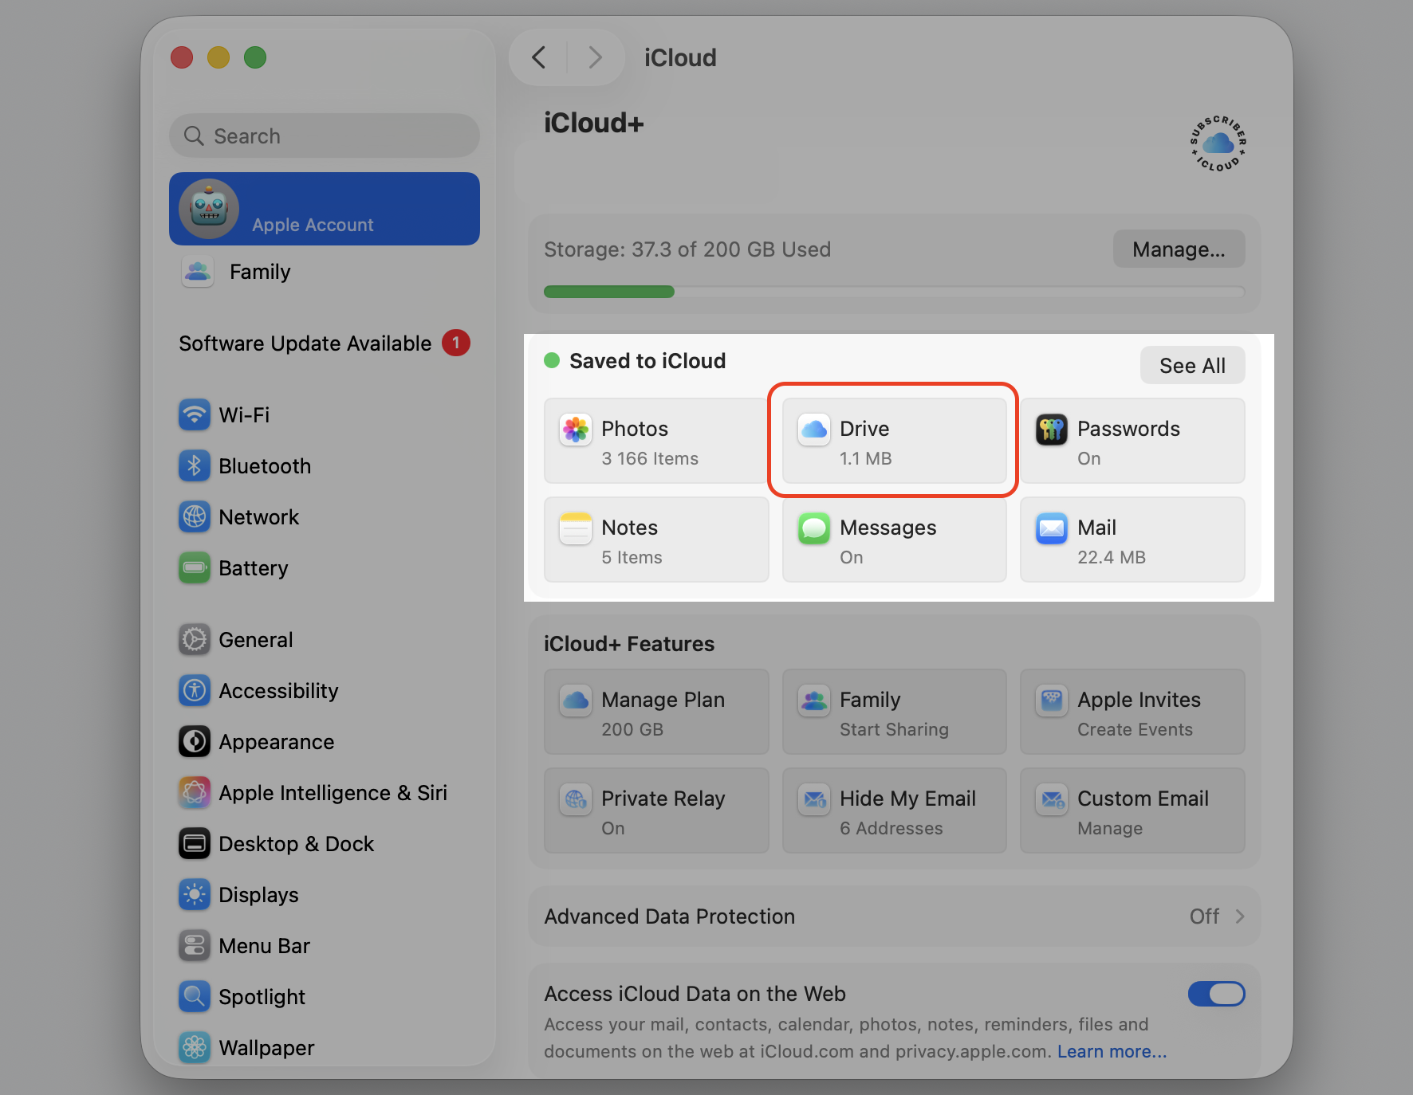Expand Advanced Data Protection chevron

pos(1240,916)
